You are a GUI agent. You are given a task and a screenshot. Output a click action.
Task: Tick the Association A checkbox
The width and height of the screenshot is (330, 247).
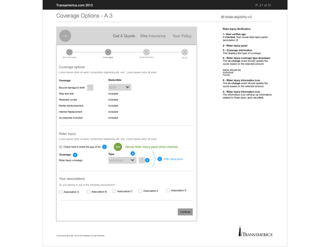61,192
